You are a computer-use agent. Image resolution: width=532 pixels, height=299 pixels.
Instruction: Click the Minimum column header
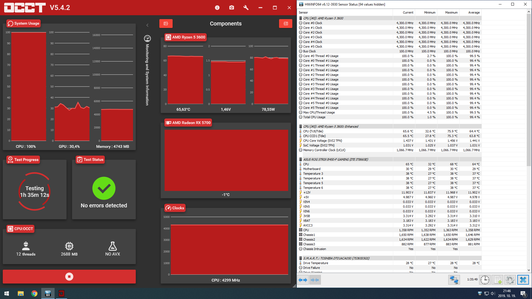pyautogui.click(x=426, y=12)
